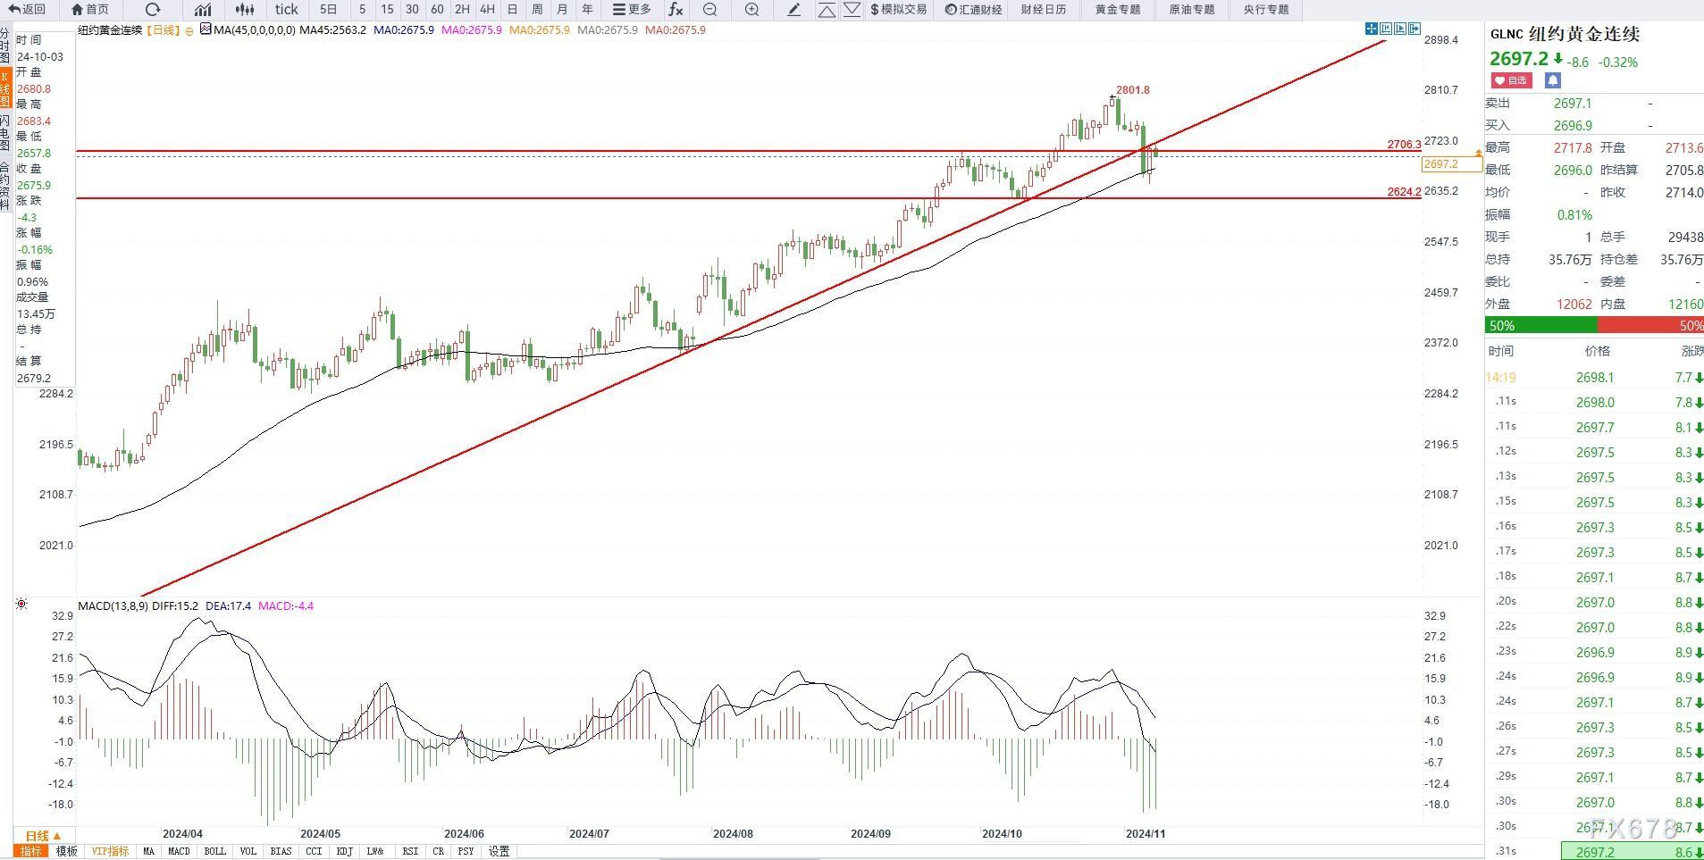The width and height of the screenshot is (1704, 860).
Task: Click the bell price alert icon
Action: click(x=1552, y=80)
